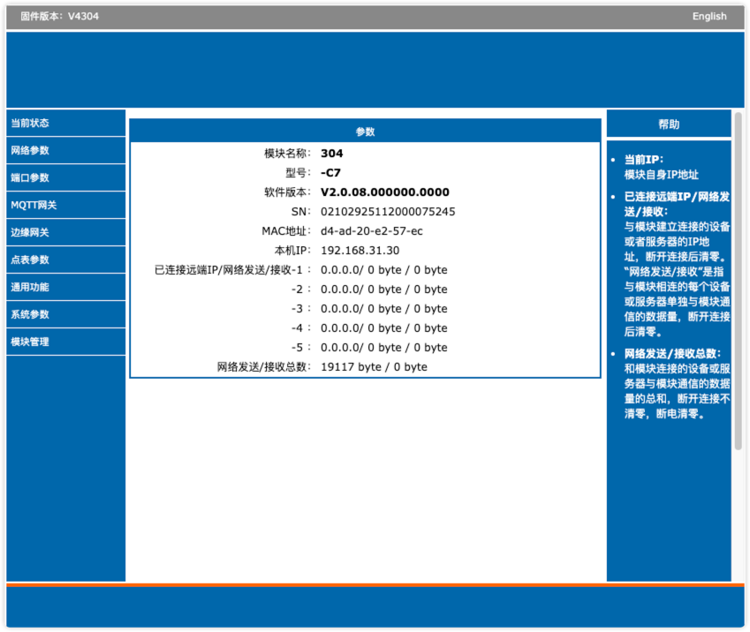Click the 当前IP help heading
Screen dimensions: 750x632
(643, 159)
